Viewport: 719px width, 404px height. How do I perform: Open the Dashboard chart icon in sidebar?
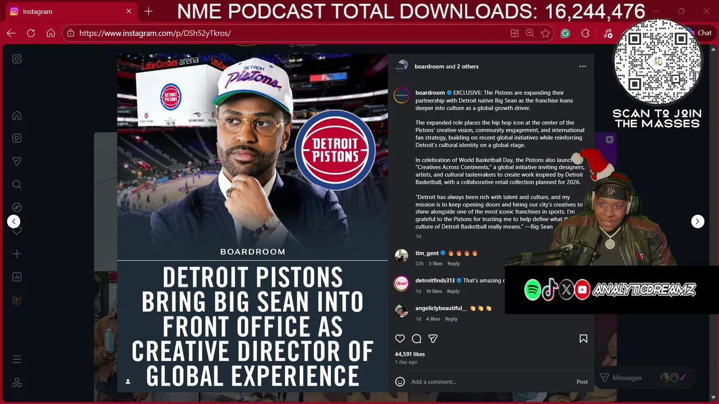[17, 277]
